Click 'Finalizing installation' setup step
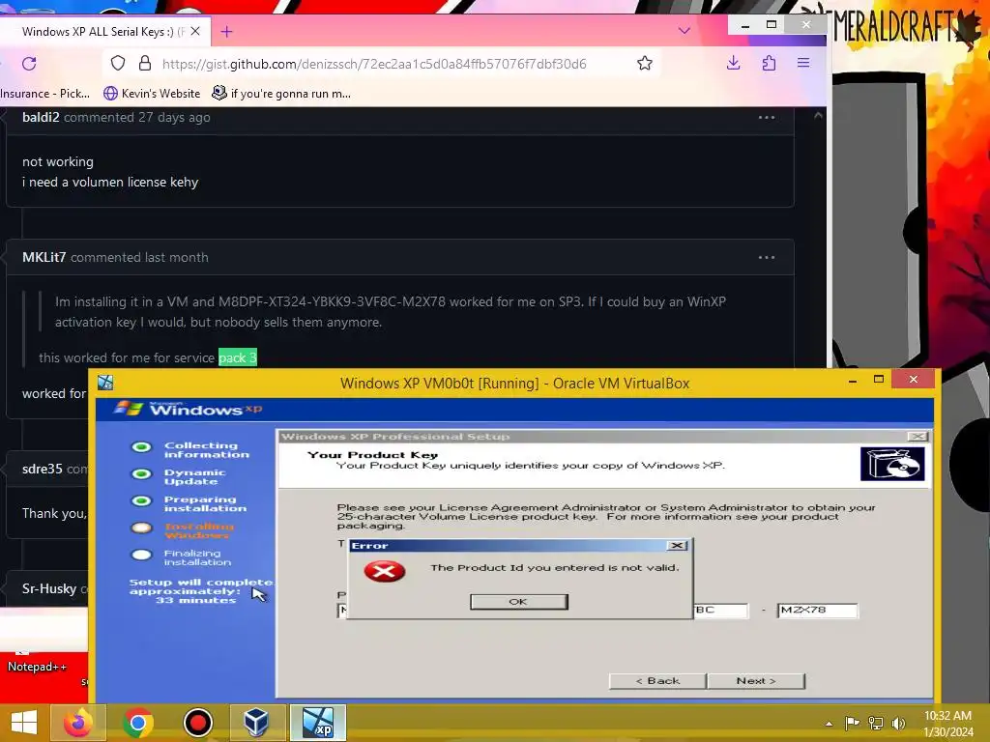990x742 pixels. tap(197, 557)
